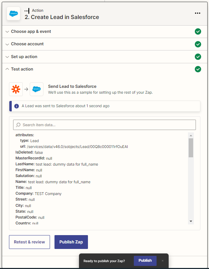Click the Street: null row
209x269 pixels.
(25, 200)
